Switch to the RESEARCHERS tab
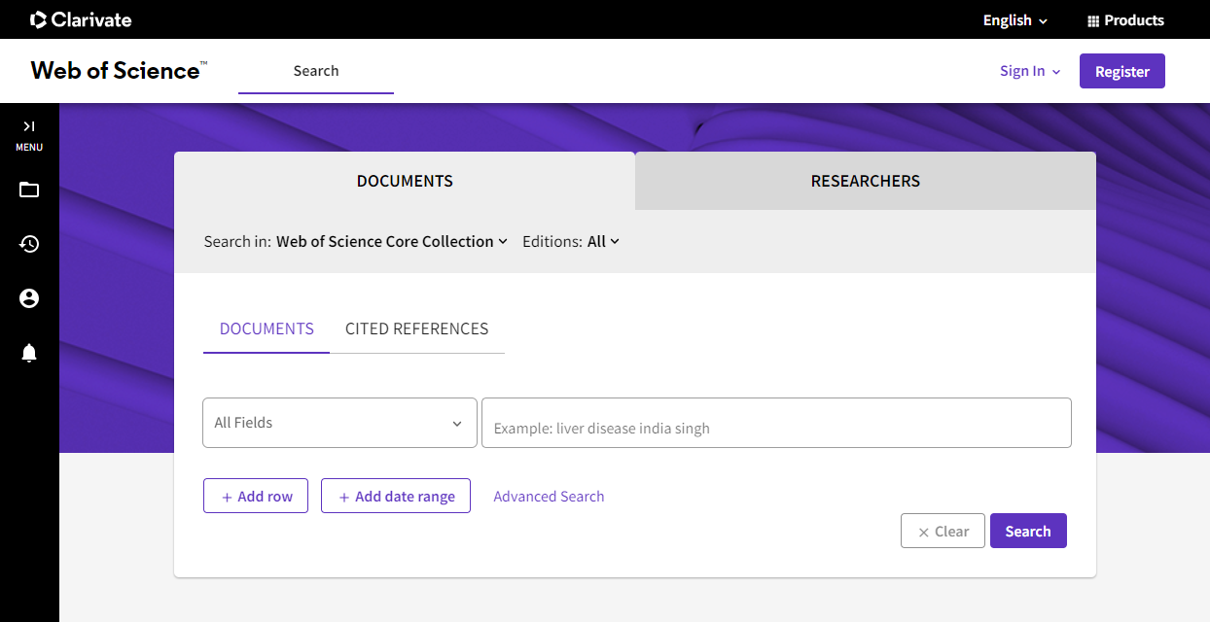This screenshot has width=1210, height=622. [865, 181]
